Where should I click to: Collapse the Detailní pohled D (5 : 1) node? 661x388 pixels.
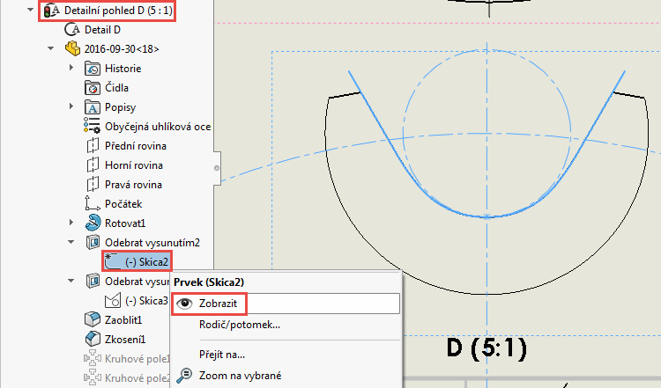click(30, 10)
